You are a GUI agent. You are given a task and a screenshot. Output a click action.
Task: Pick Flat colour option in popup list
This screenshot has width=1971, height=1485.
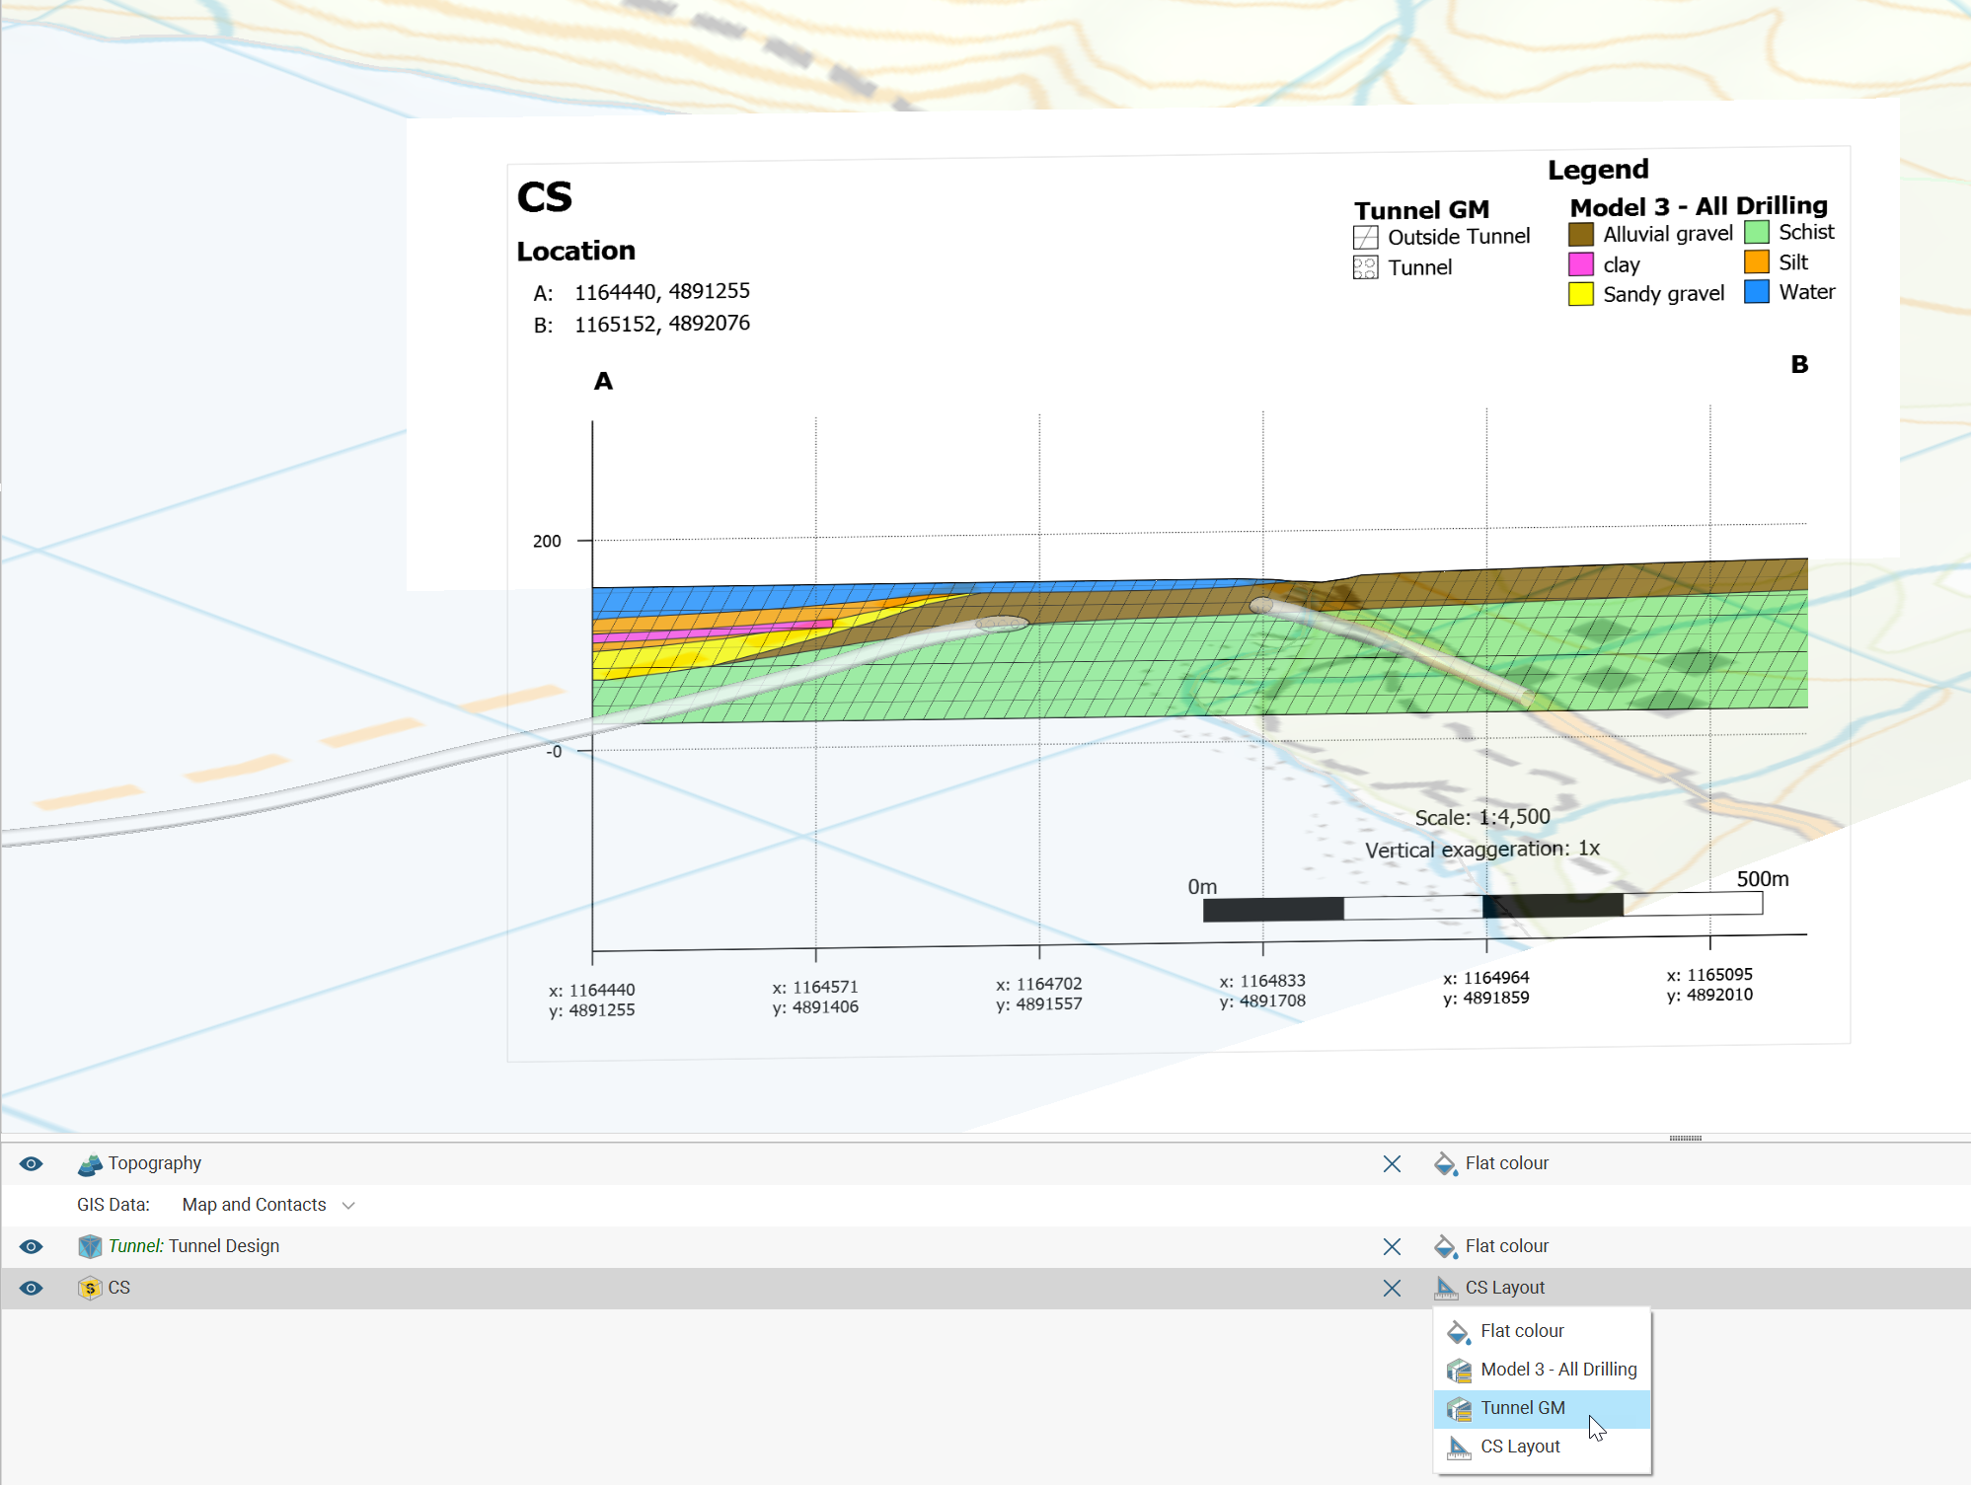[1521, 1331]
